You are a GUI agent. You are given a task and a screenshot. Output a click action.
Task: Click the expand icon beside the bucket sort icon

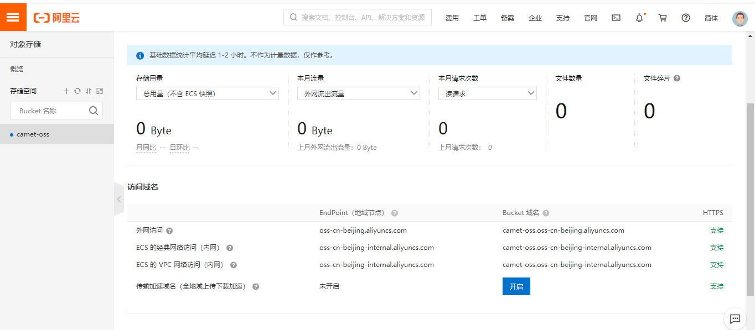coord(100,91)
